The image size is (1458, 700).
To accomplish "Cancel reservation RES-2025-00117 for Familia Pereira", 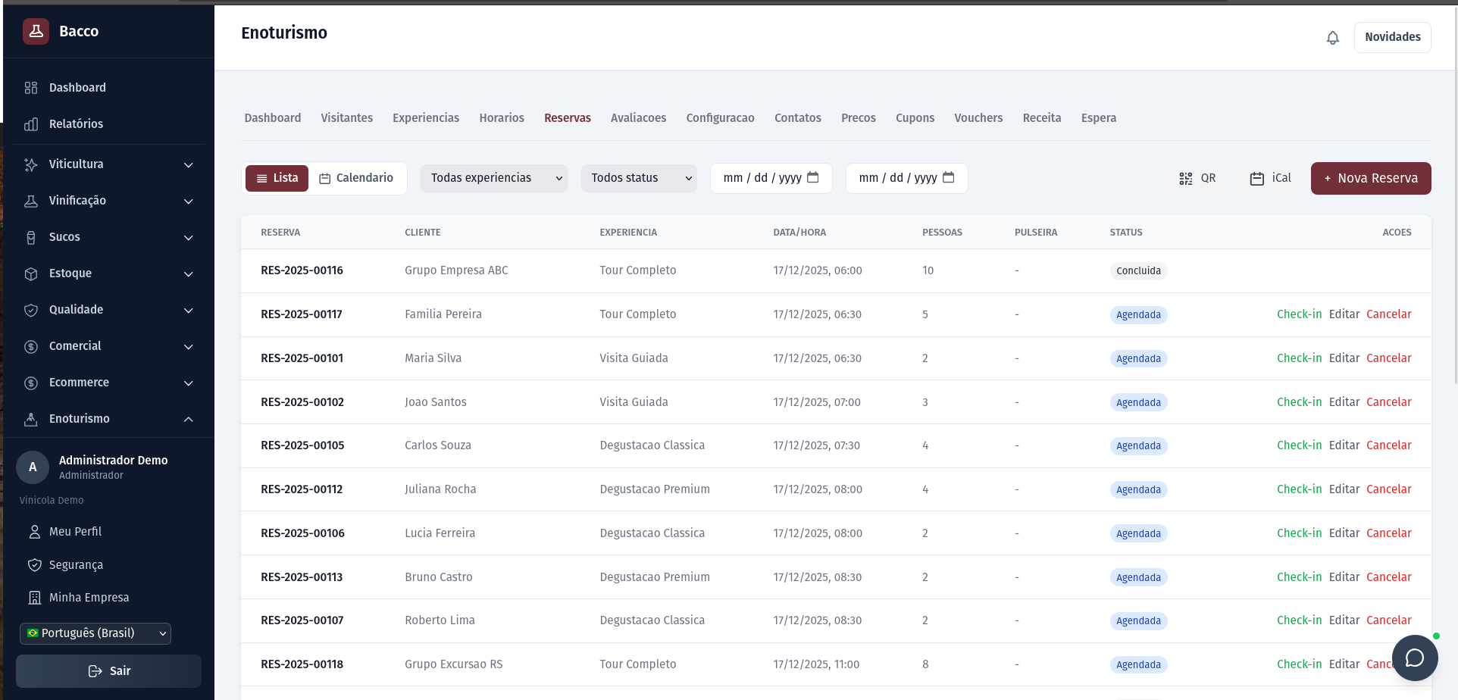I will coord(1388,314).
